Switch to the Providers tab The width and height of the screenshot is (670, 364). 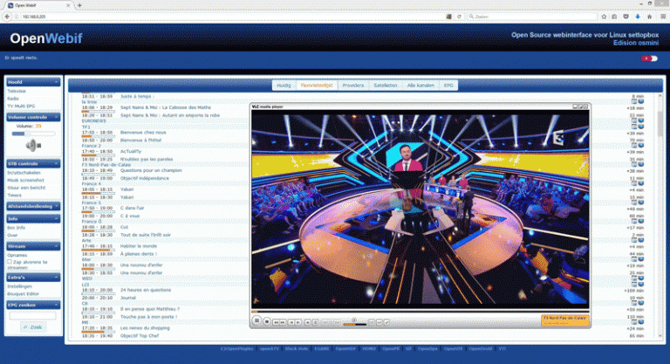(x=352, y=86)
